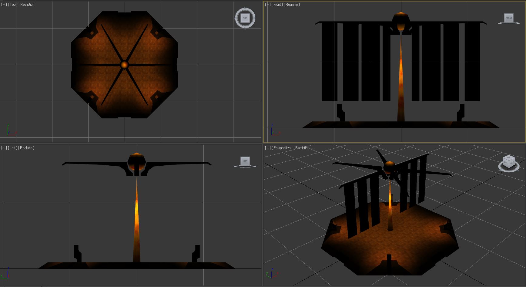Open the [Perspective] point-of-view viewport menu

point(282,148)
